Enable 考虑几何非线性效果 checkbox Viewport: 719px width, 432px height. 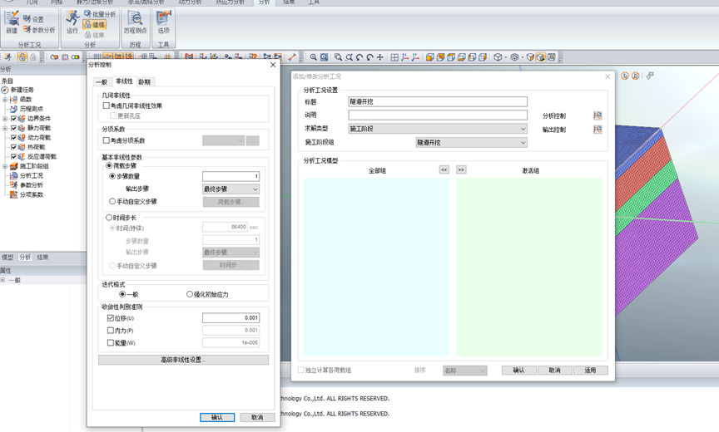point(106,106)
